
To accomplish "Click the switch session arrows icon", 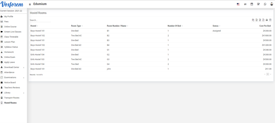I will (x=245, y=4).
